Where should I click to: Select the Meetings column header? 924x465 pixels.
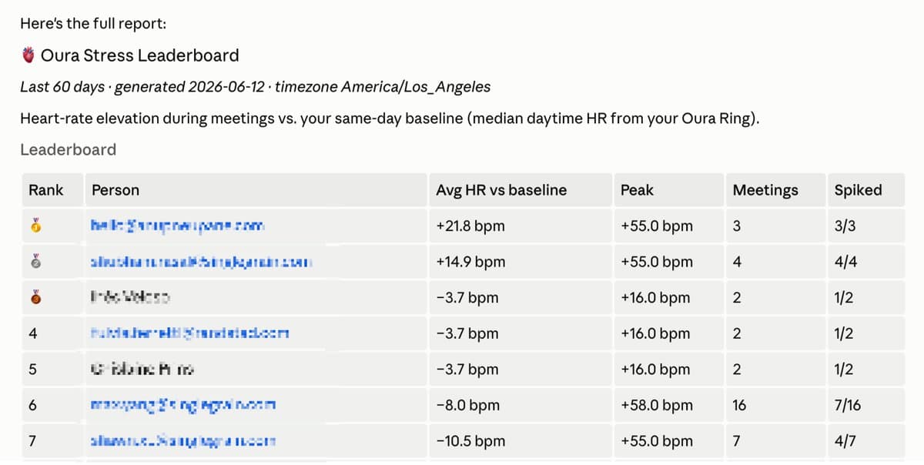[x=765, y=190]
